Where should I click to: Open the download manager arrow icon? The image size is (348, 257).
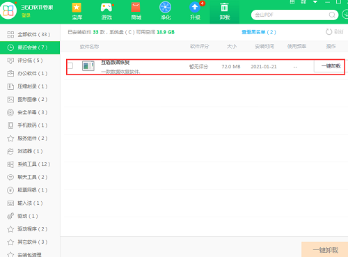(x=345, y=15)
